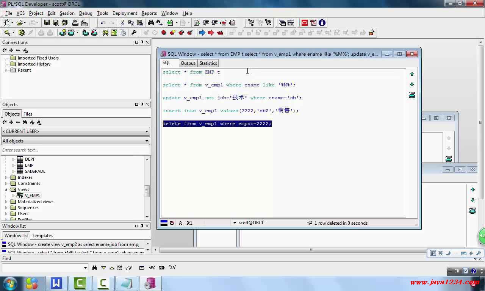Click the Log on key icon
The image size is (485, 291).
7,33
